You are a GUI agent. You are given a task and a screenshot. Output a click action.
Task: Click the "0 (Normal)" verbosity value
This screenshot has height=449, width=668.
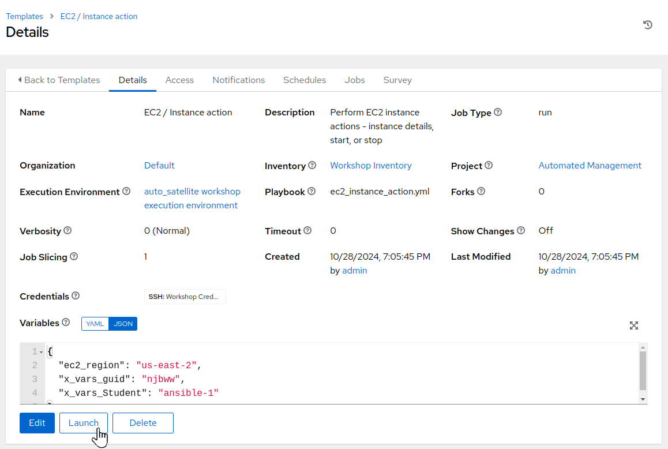(x=167, y=231)
